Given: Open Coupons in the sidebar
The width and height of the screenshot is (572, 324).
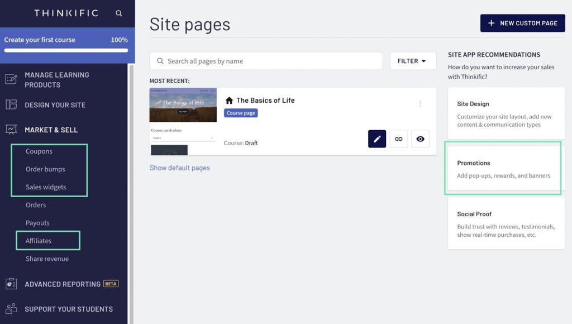Looking at the screenshot, I should point(39,151).
